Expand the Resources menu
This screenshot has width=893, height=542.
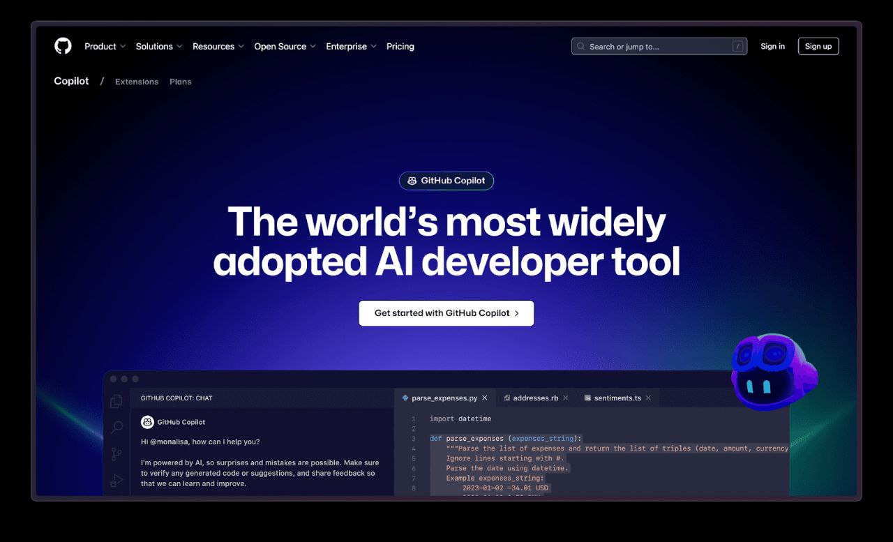click(x=218, y=47)
